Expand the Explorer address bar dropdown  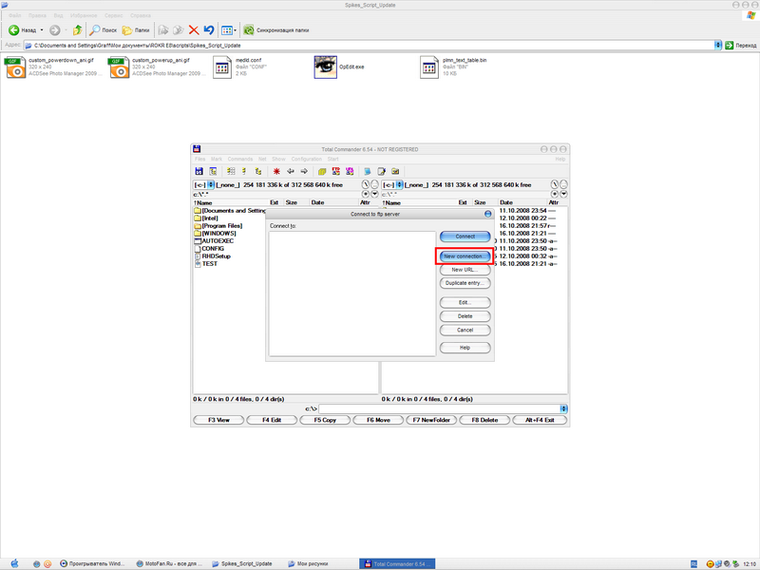click(x=718, y=45)
